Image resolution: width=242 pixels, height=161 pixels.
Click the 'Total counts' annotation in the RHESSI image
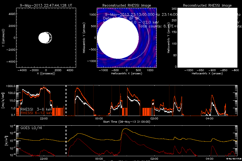(x=158, y=26)
